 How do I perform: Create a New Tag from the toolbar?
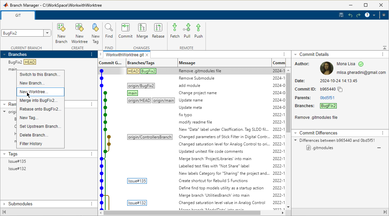click(96, 33)
